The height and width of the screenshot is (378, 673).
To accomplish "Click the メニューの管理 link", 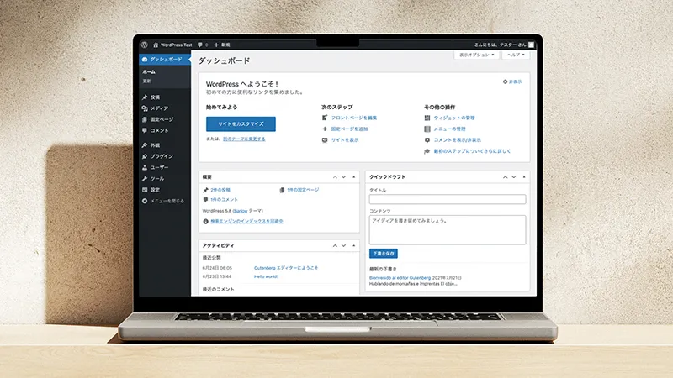I will click(x=449, y=129).
